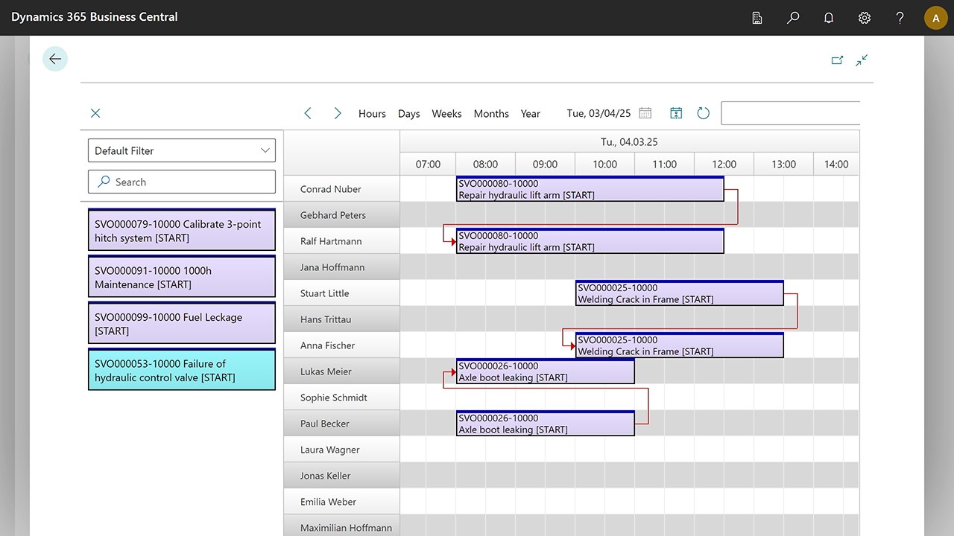Close the side panel with the X icon
Viewport: 954px width, 536px height.
[95, 113]
